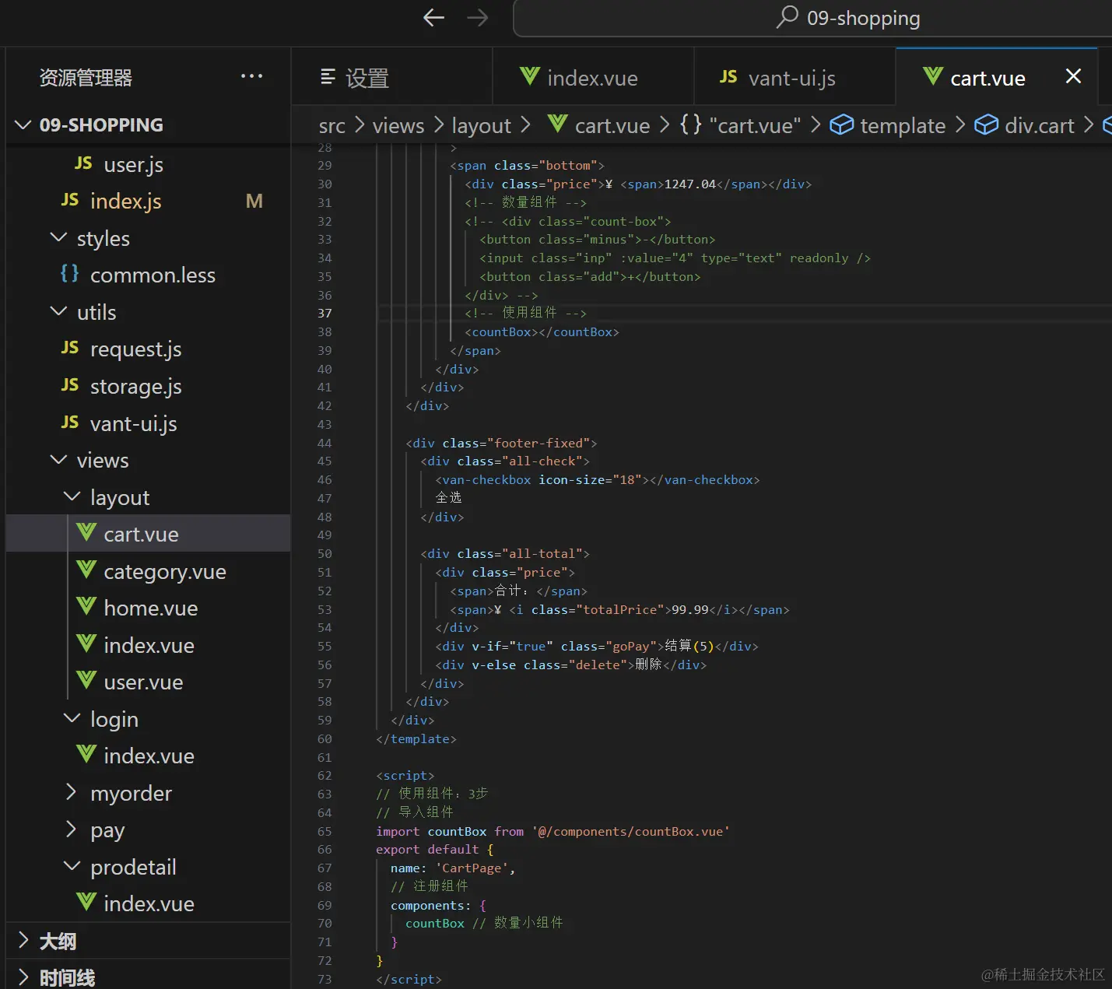Switch to the vant-ui.js tab
1112x989 pixels.
pyautogui.click(x=795, y=76)
